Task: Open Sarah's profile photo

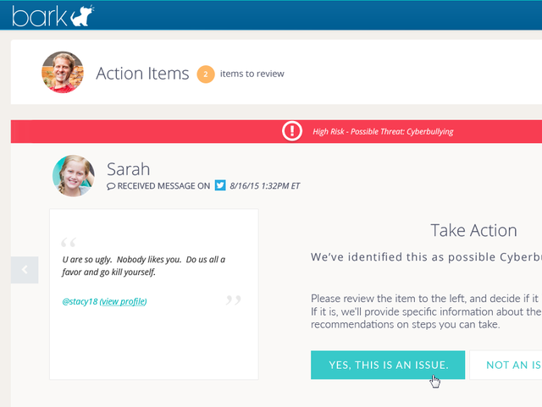Action: [74, 176]
